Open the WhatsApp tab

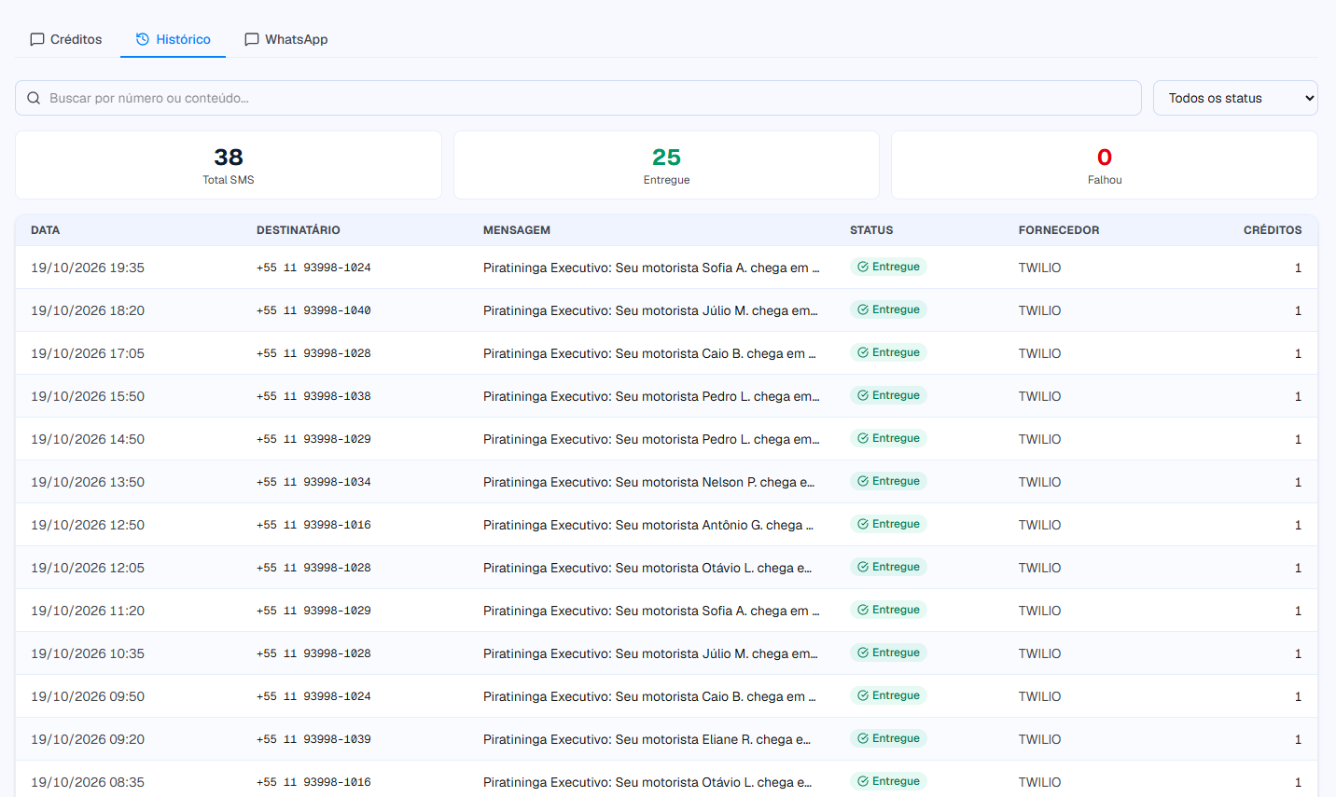coord(285,39)
